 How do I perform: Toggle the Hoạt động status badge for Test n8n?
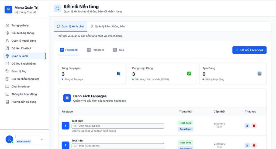coord(185,143)
